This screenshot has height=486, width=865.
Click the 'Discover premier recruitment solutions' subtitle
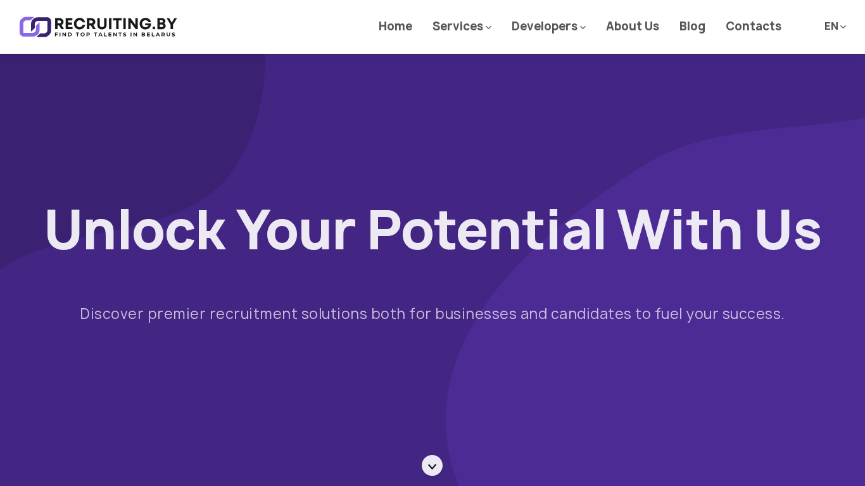point(432,313)
